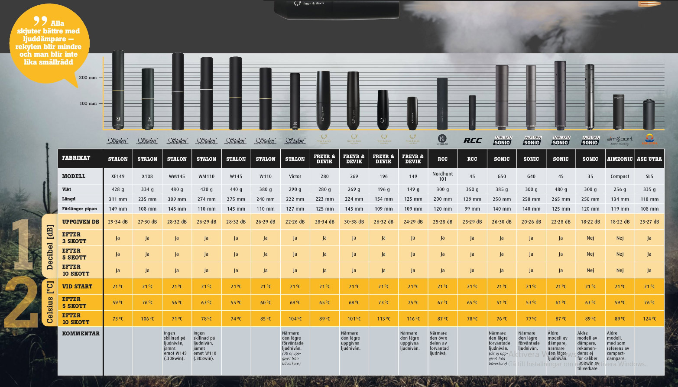Select the ASE Utra SL5 silencer image
This screenshot has width=678, height=387.
649,114
